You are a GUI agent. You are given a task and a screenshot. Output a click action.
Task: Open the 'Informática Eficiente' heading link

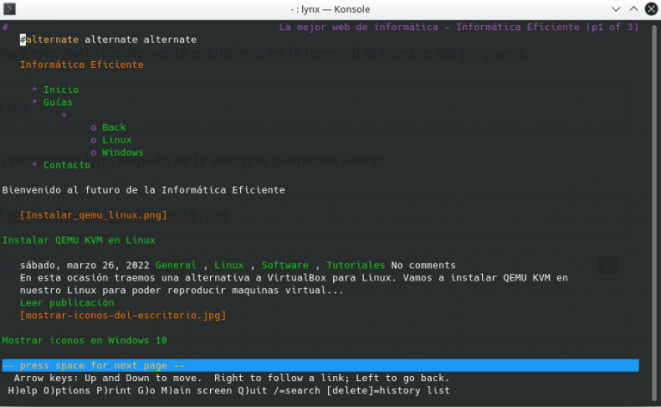(82, 65)
